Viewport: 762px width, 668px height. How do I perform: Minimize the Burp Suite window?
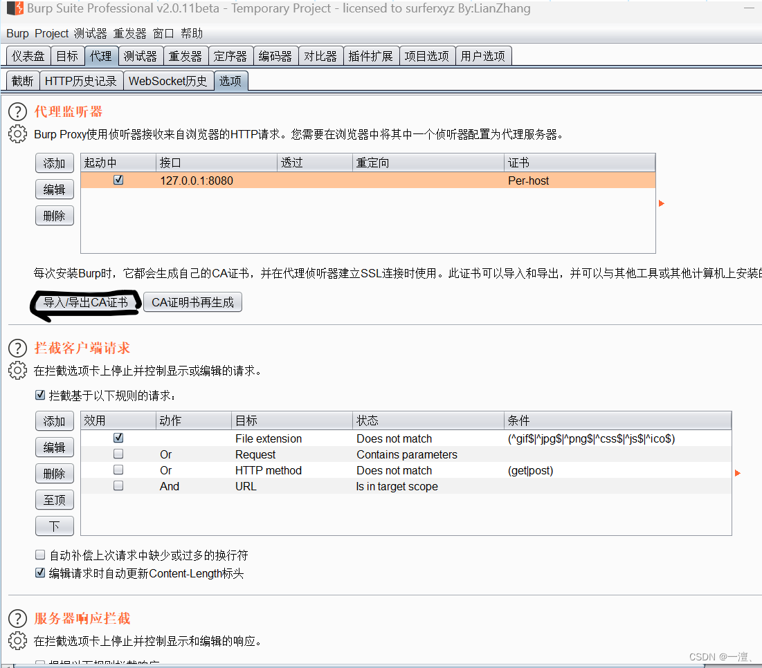tap(749, 8)
